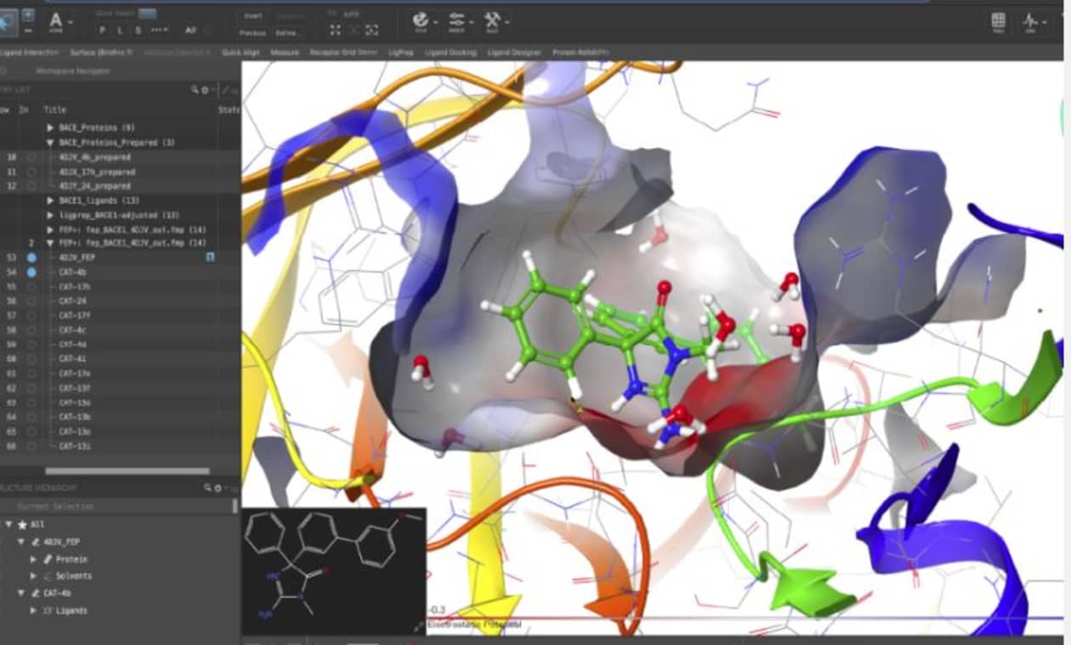1071x645 pixels.
Task: Click the Fit view to workspace icon
Action: (335, 31)
